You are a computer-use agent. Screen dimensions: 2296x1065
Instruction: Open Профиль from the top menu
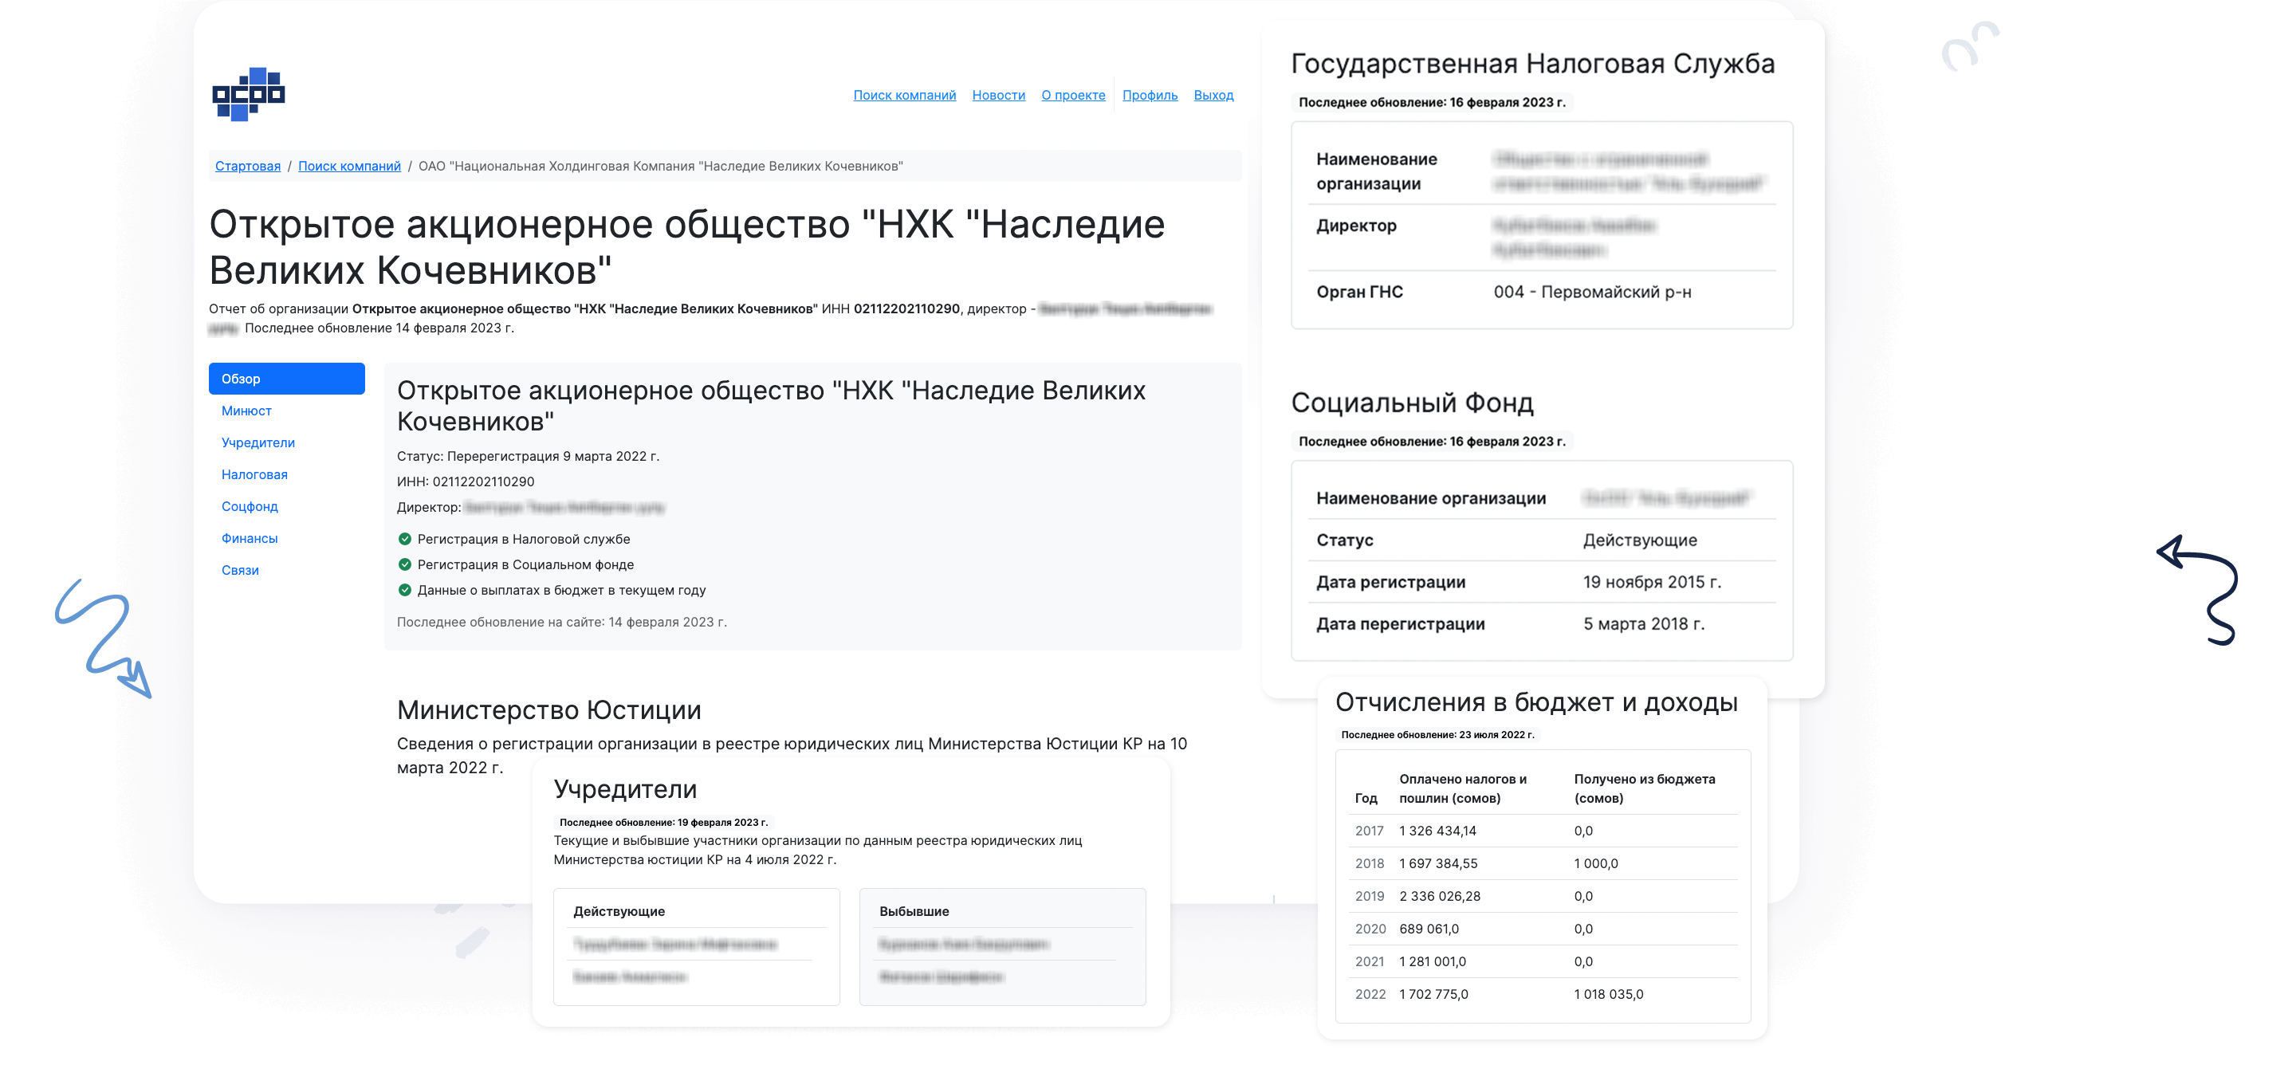click(1149, 96)
